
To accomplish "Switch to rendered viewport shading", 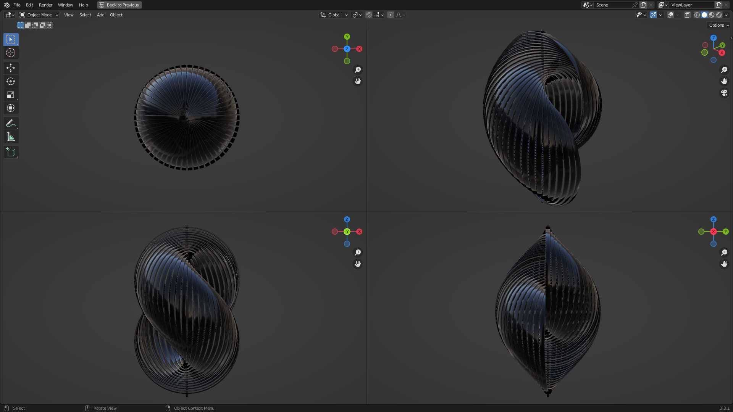I will point(719,15).
